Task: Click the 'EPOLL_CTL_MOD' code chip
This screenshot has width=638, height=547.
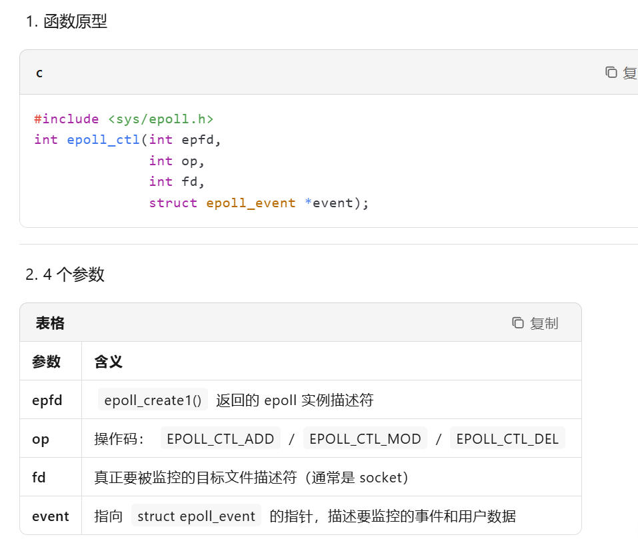Action: pos(365,439)
